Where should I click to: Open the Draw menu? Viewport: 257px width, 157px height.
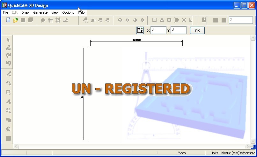[26, 12]
